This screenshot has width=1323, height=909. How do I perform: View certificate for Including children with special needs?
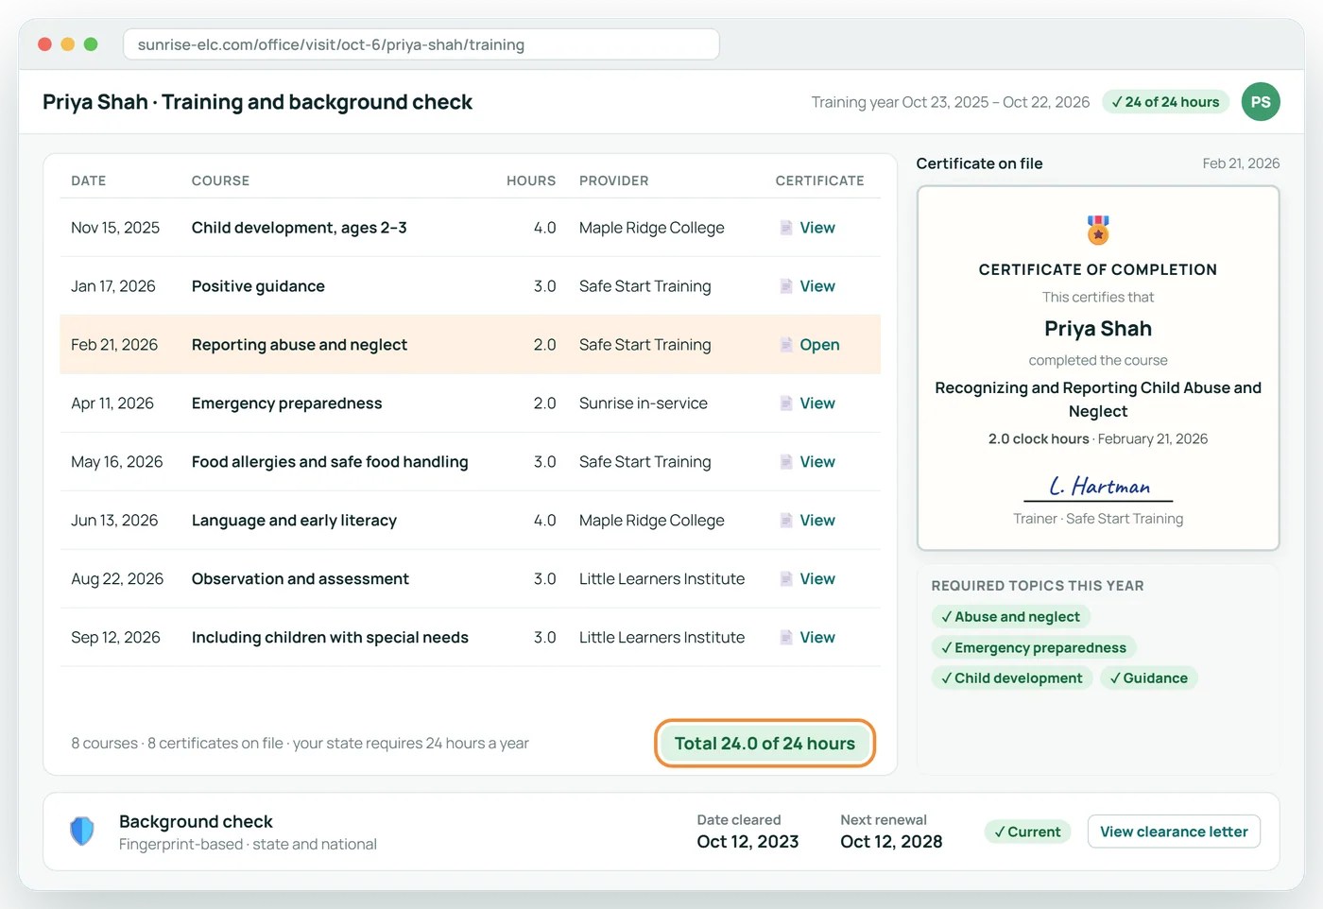coord(817,638)
